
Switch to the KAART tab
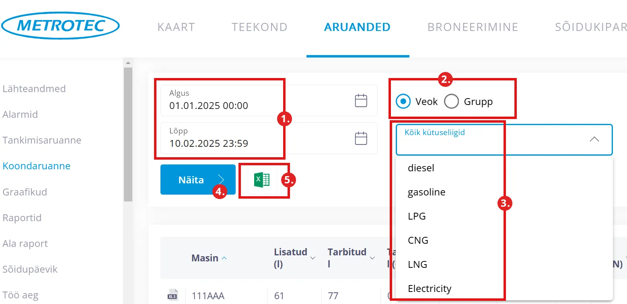[176, 27]
